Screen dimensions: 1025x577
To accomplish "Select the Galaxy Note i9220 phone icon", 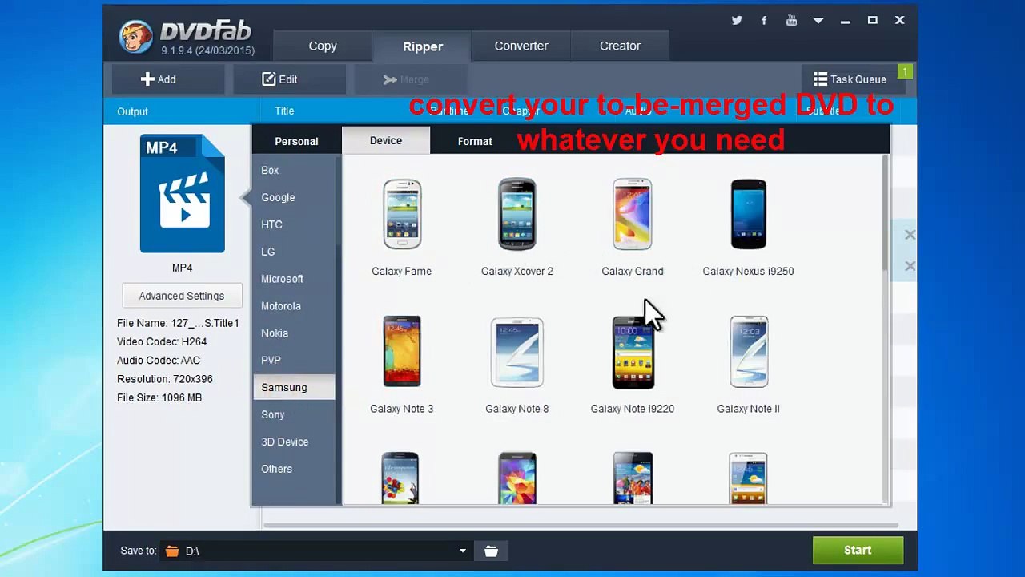I will pos(633,352).
